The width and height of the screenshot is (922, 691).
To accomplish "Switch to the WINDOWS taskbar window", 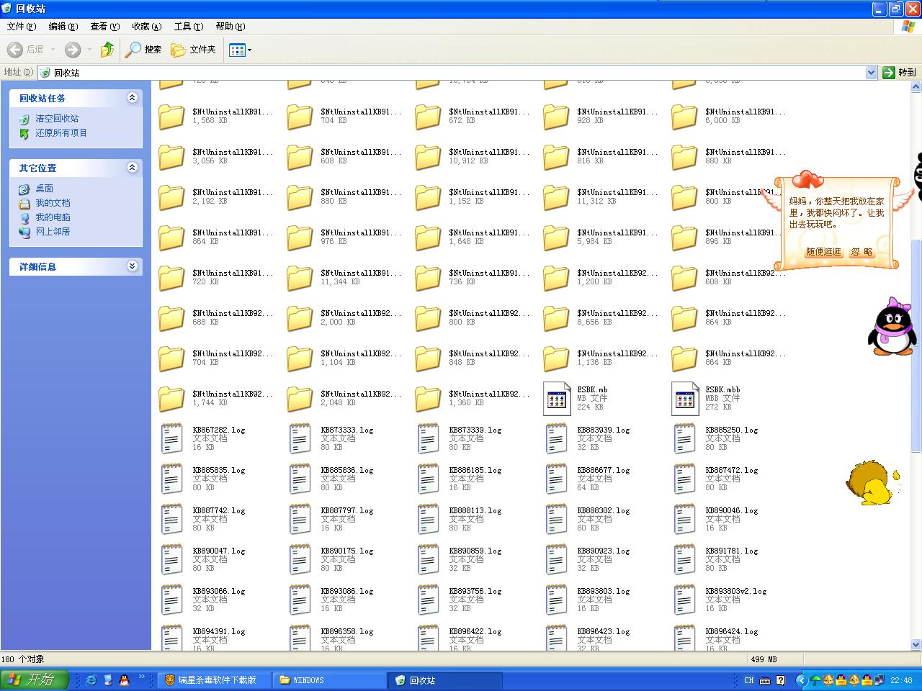I will tap(330, 680).
